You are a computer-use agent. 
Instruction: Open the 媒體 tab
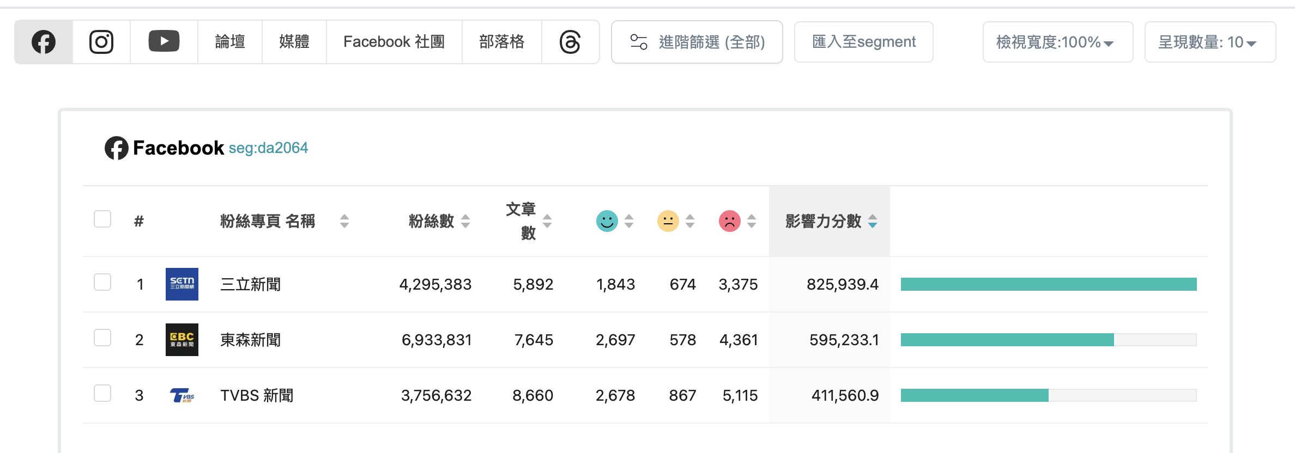(294, 42)
